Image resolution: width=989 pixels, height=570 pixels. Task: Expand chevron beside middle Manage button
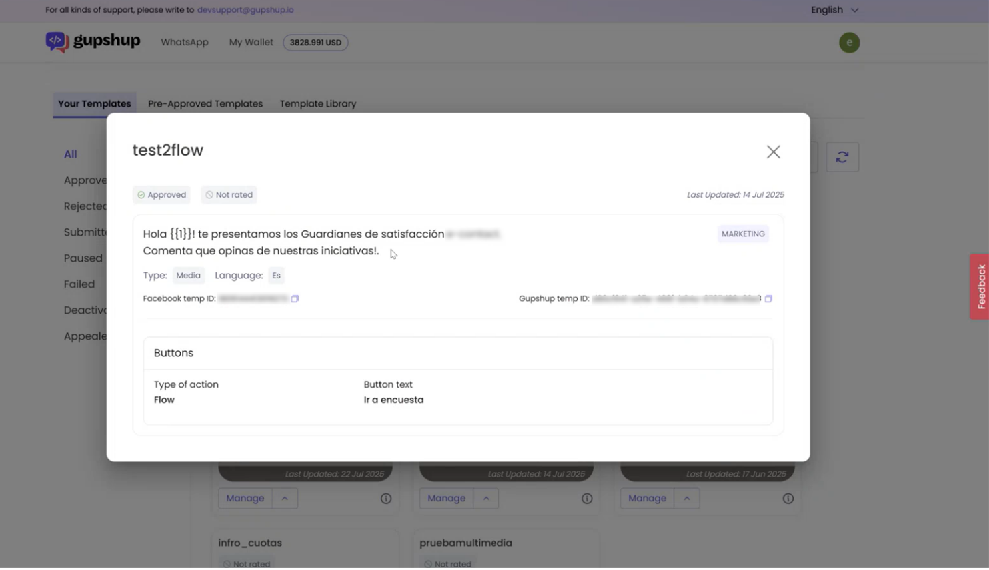point(486,499)
